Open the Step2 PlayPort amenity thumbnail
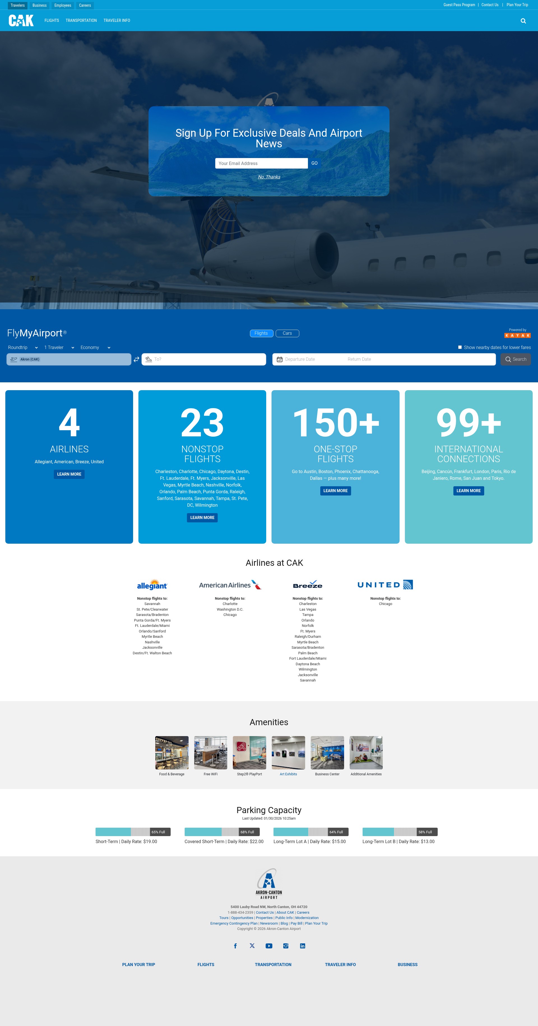Screen dimensions: 538x1026 click(249, 752)
